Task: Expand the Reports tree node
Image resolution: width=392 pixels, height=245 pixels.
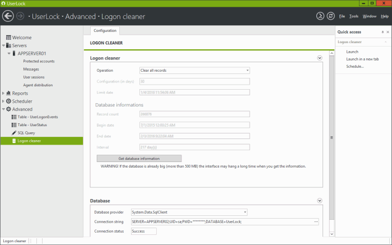Action: coord(3,93)
